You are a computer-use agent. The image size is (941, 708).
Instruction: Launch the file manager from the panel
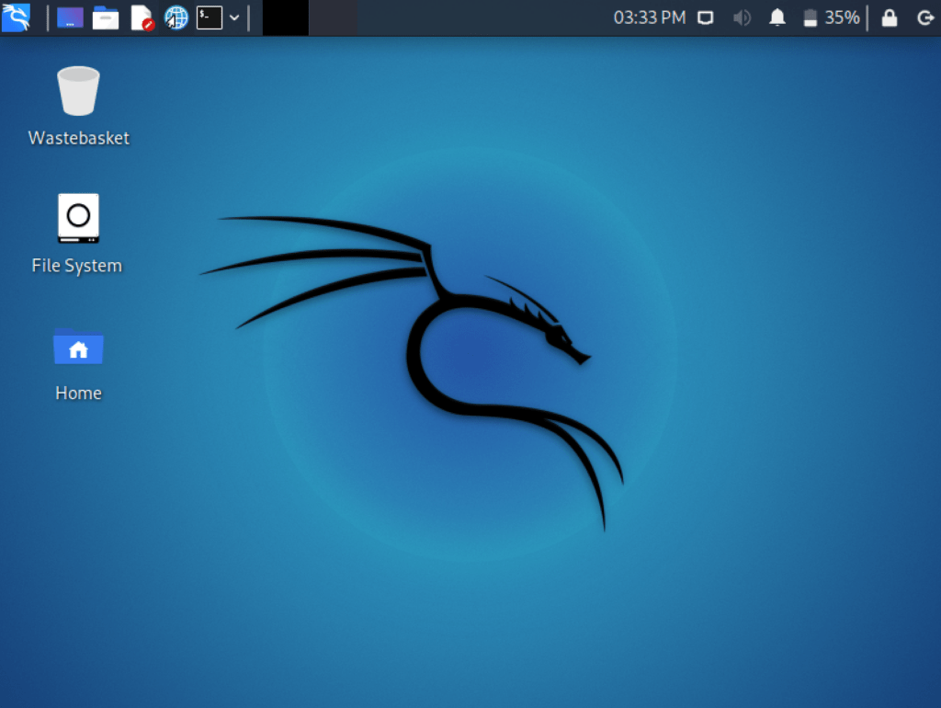(106, 18)
